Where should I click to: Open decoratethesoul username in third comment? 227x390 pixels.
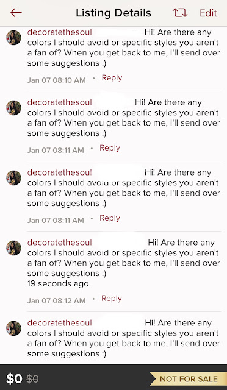(60, 172)
